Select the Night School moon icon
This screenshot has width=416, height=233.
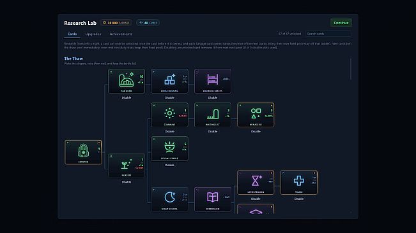(170, 197)
